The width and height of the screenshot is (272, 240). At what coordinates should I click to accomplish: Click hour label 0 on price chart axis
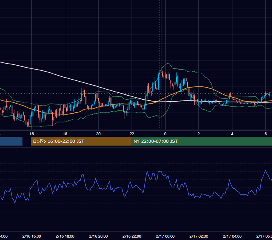[165, 134]
